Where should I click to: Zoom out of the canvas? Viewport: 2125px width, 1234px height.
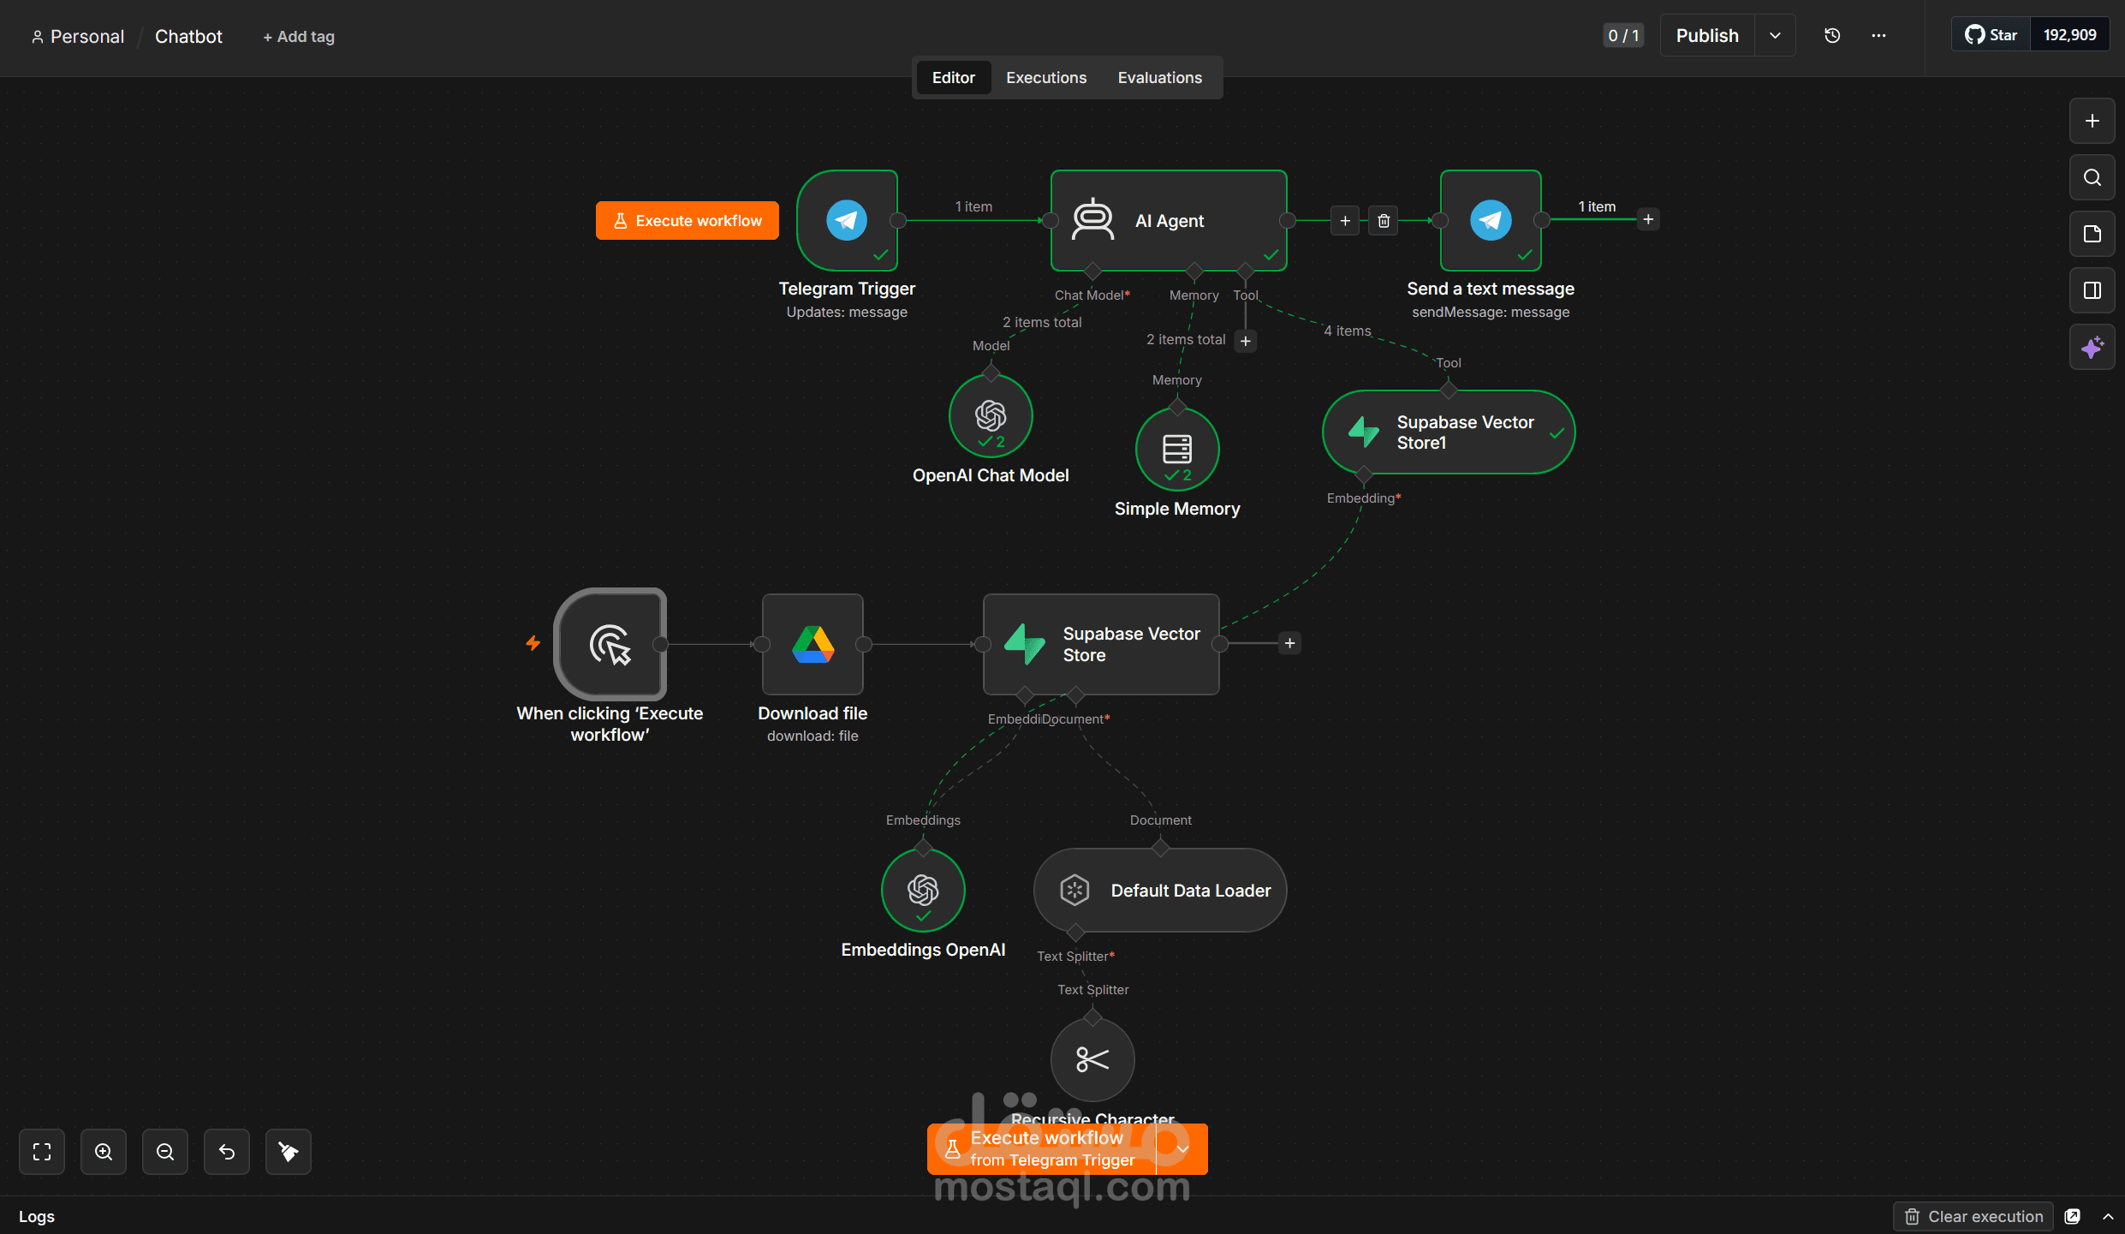[x=165, y=1152]
